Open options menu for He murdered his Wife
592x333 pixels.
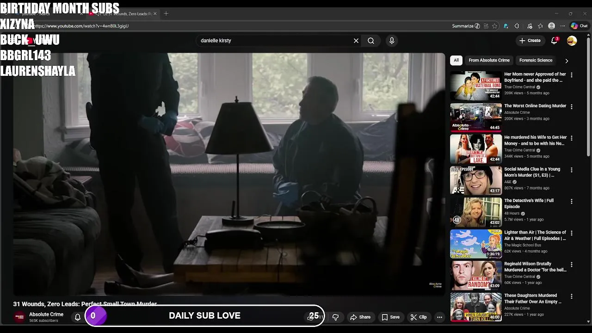572,138
